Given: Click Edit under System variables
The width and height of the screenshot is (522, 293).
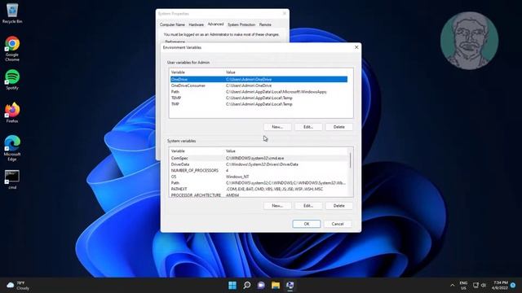Looking at the screenshot, I should [308, 206].
